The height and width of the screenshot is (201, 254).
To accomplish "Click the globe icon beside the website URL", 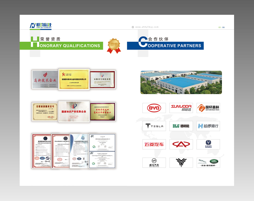I will click(133, 27).
